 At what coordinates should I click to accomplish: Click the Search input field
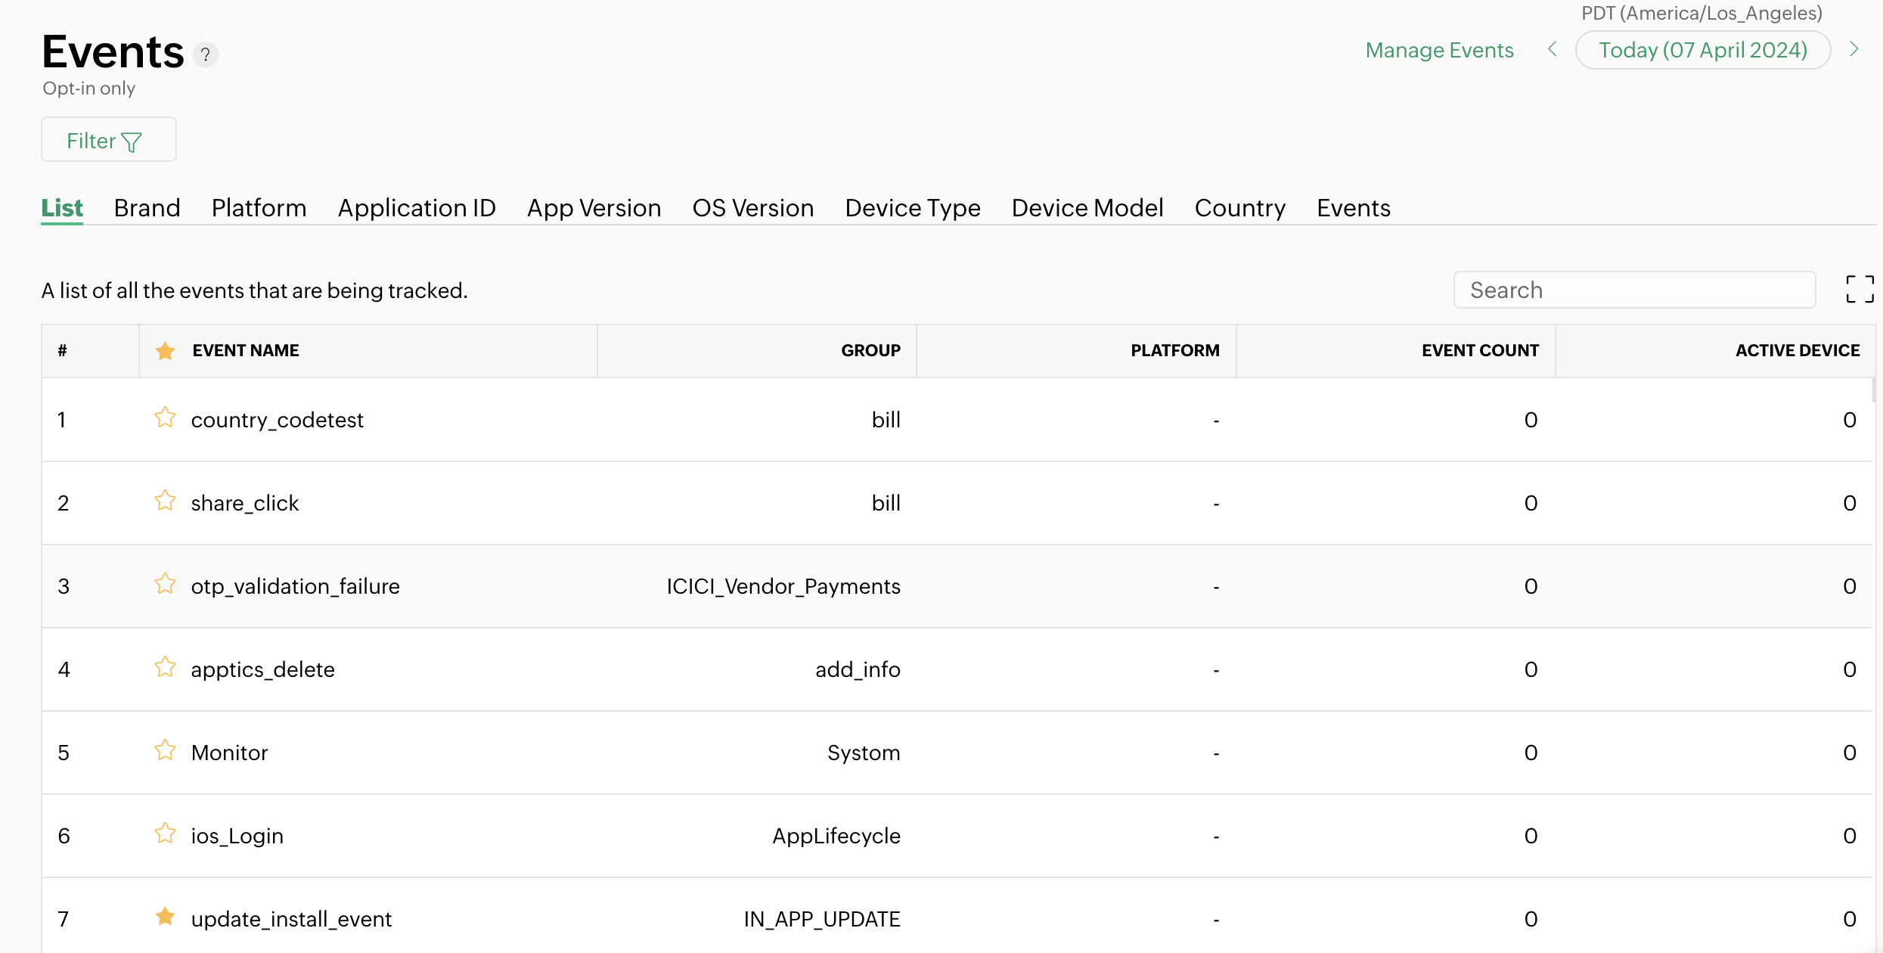coord(1633,290)
